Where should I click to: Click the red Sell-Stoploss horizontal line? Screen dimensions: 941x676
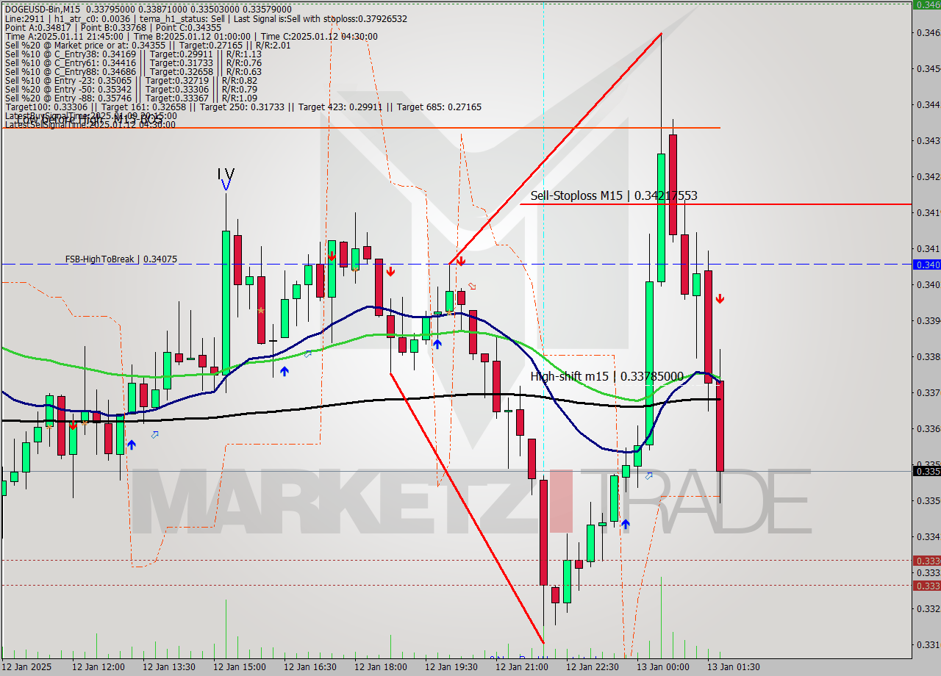(715, 204)
